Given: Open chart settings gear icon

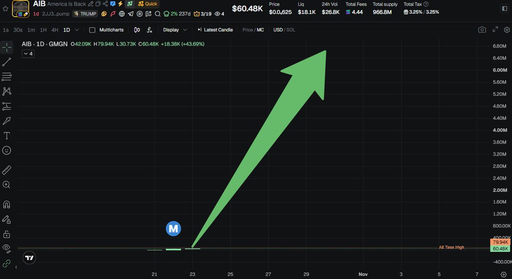Looking at the screenshot, I should tap(506, 30).
